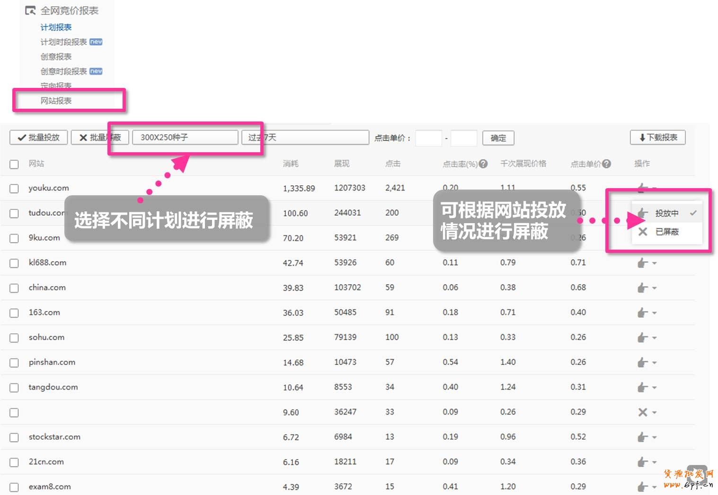Click the 批量屏蔽 X icon
The height and width of the screenshot is (495, 718).
(83, 138)
